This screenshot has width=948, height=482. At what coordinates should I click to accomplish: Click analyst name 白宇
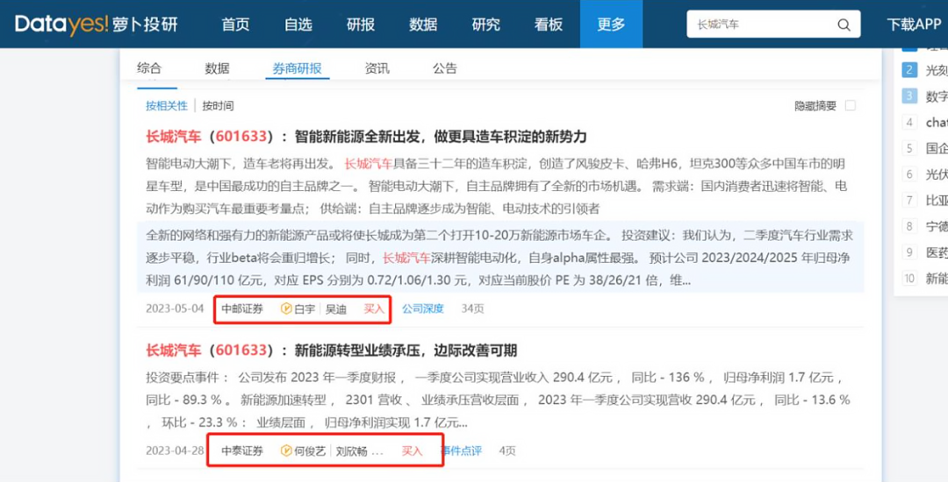305,309
